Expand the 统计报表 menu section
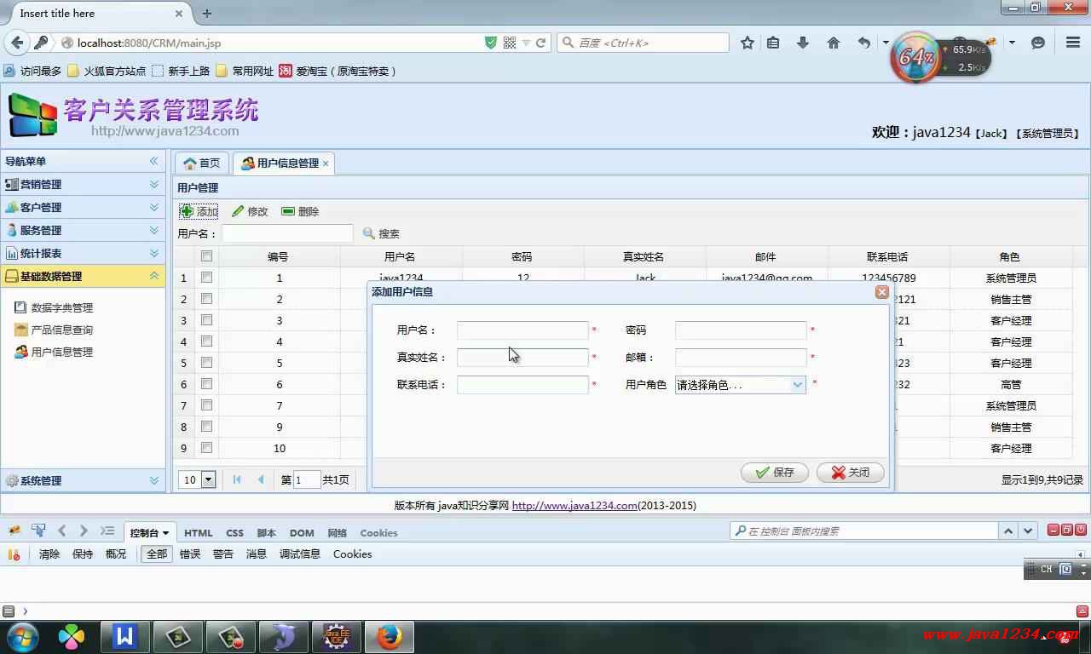 pyautogui.click(x=154, y=253)
